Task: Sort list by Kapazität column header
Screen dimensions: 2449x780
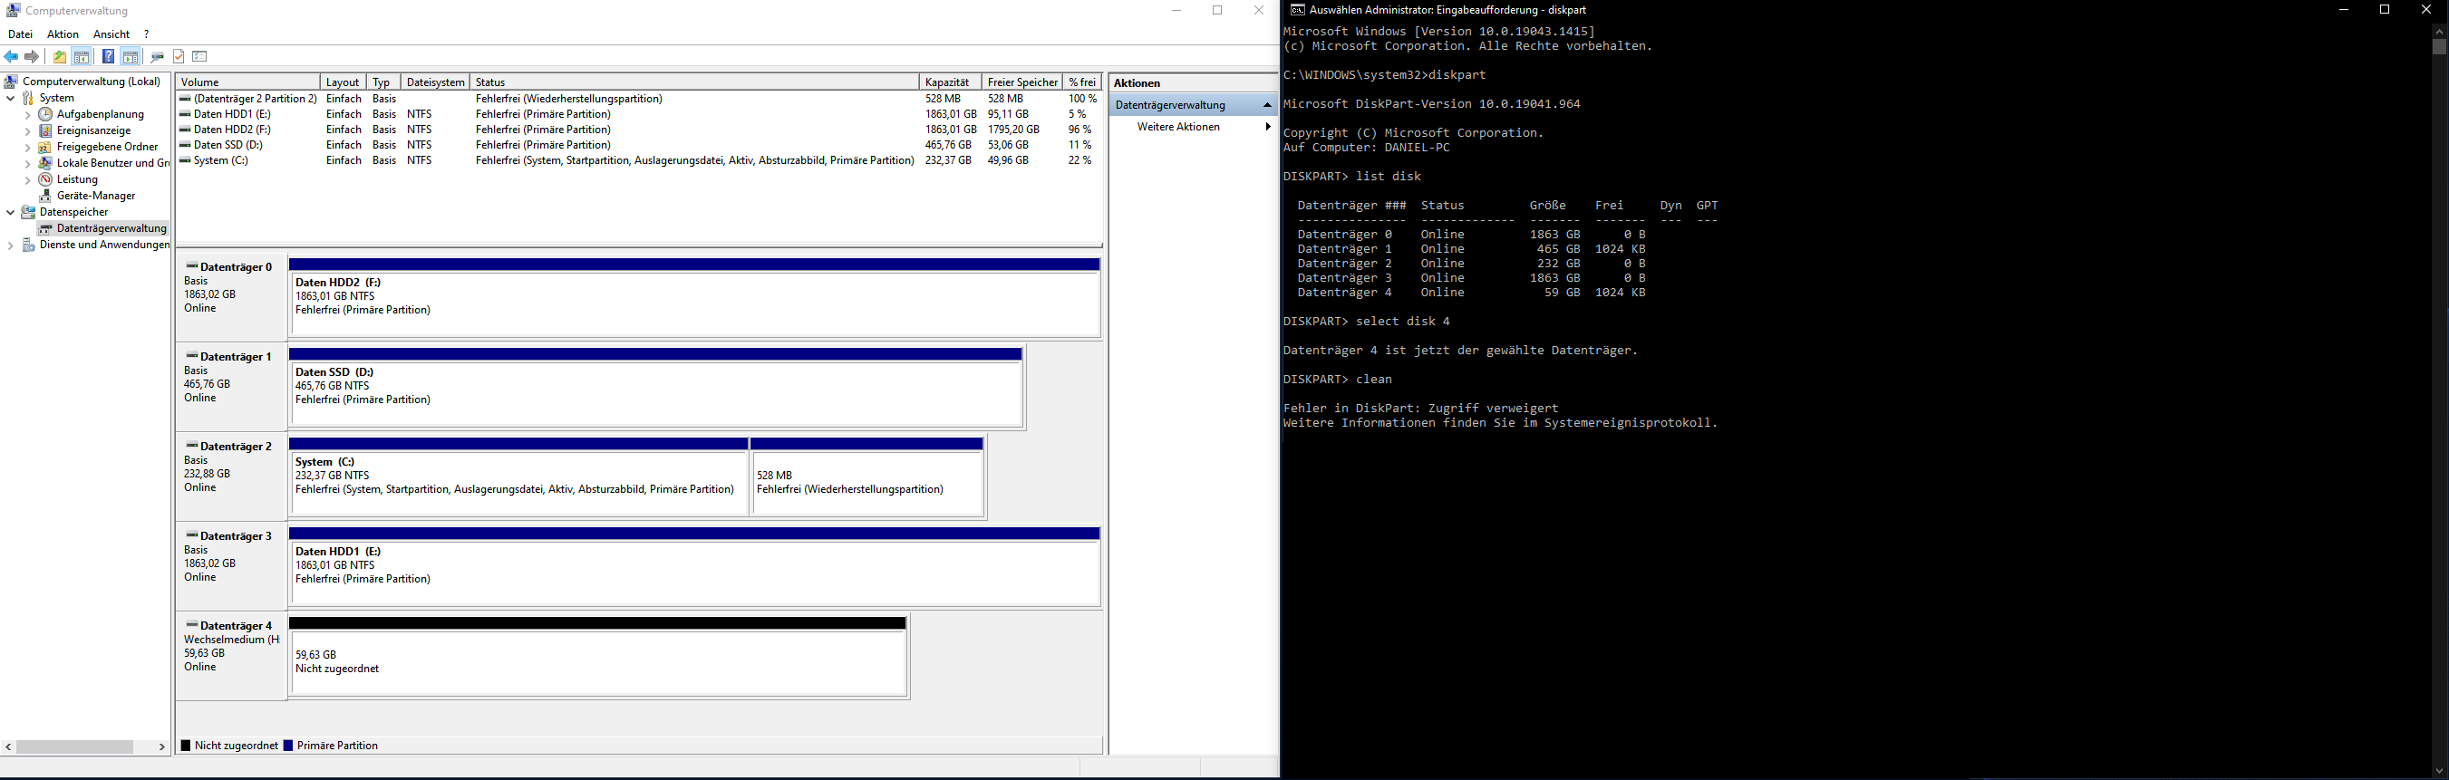Action: click(950, 82)
